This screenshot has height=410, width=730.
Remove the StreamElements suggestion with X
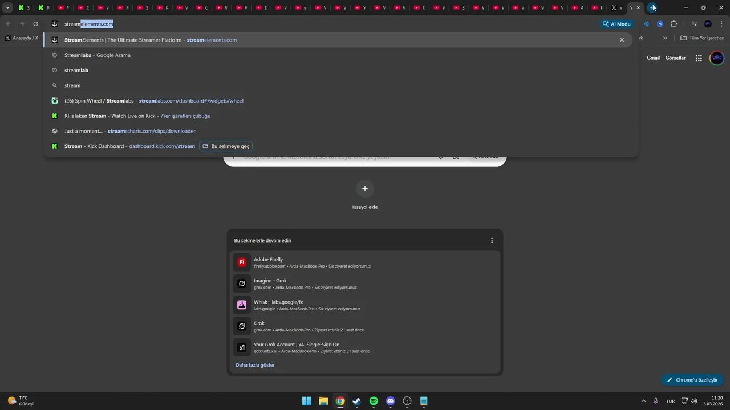pyautogui.click(x=622, y=40)
